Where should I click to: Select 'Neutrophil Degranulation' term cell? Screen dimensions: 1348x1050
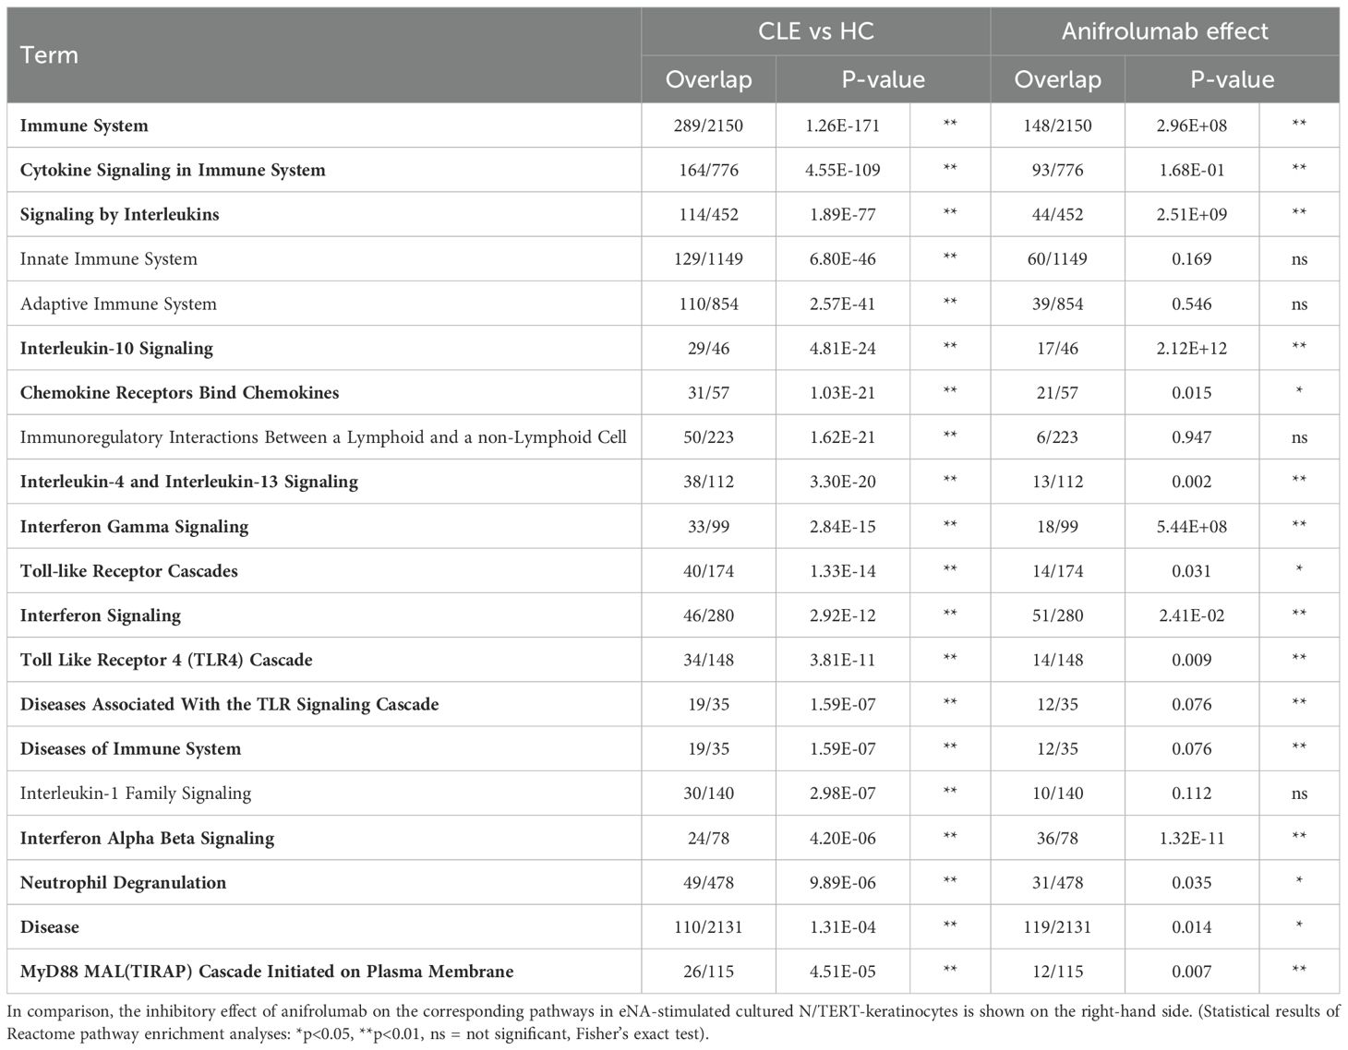point(123,883)
